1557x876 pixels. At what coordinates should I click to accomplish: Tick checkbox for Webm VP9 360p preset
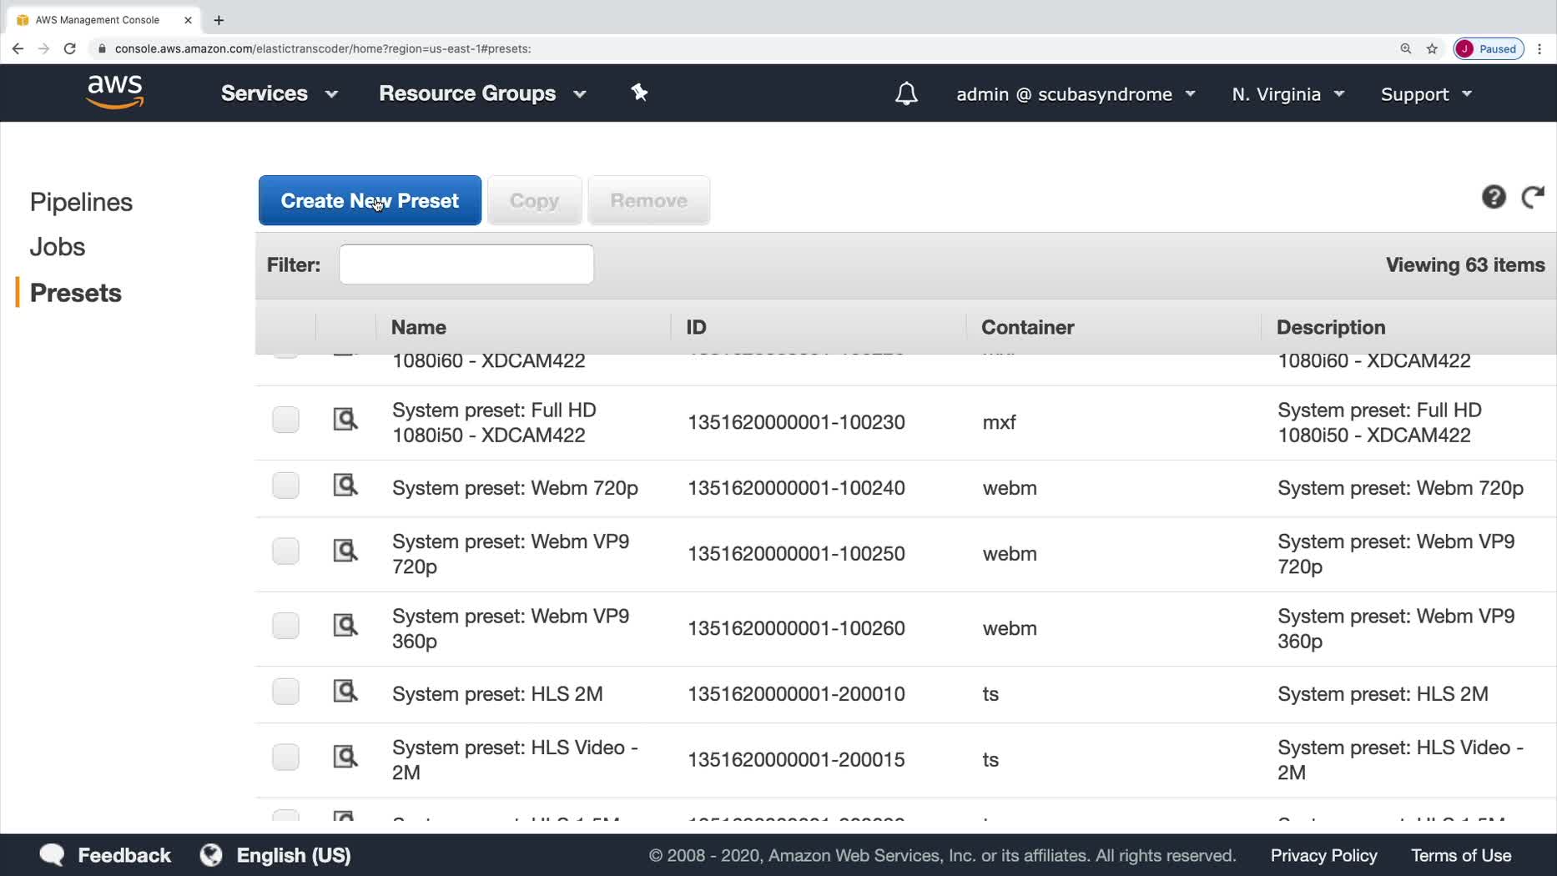tap(285, 626)
